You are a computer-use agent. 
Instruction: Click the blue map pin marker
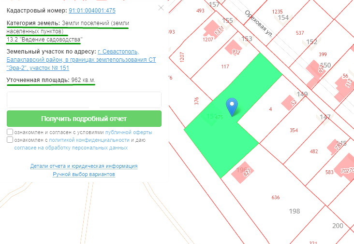(232, 107)
